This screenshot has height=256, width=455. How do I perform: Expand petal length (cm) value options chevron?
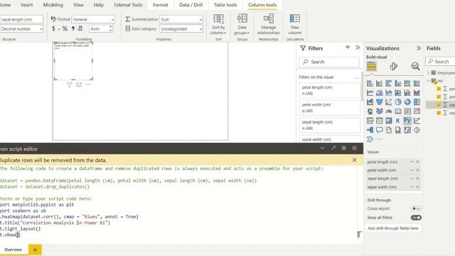coord(412,161)
